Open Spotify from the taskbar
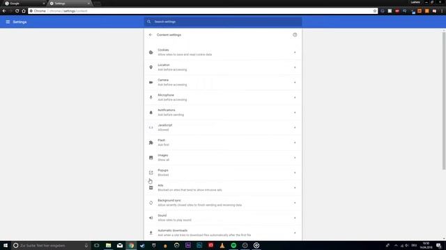This screenshot has height=250, width=446. [x=233, y=245]
